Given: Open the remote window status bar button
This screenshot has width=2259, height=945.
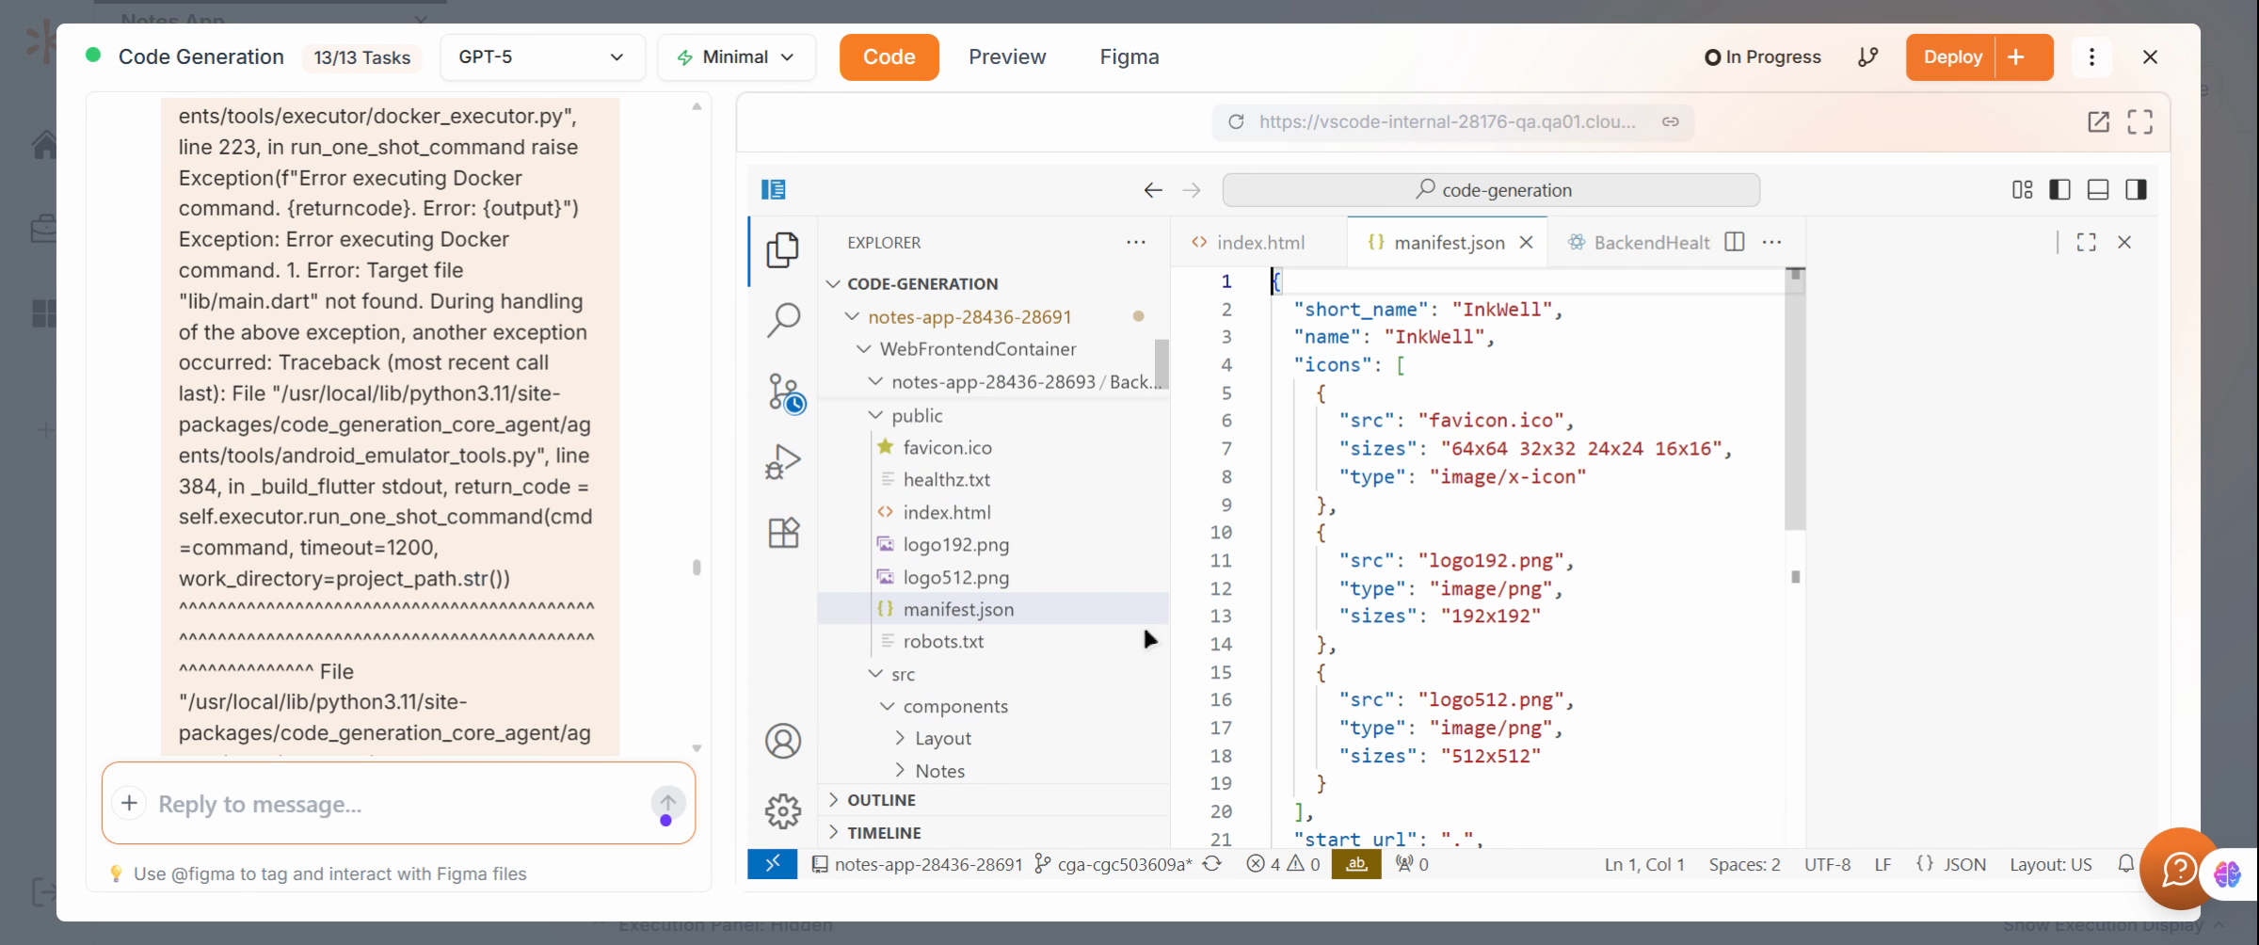Looking at the screenshot, I should [x=772, y=864].
